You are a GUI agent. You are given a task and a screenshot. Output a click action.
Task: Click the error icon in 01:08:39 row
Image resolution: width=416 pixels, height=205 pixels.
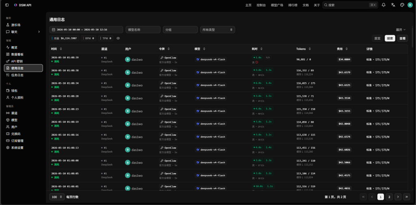pos(257,62)
